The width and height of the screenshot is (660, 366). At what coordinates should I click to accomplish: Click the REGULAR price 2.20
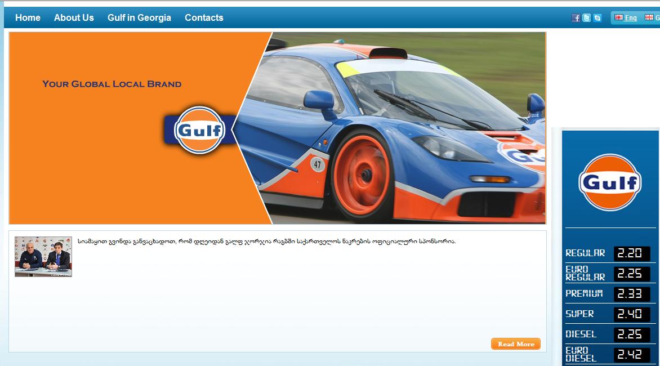tap(631, 253)
